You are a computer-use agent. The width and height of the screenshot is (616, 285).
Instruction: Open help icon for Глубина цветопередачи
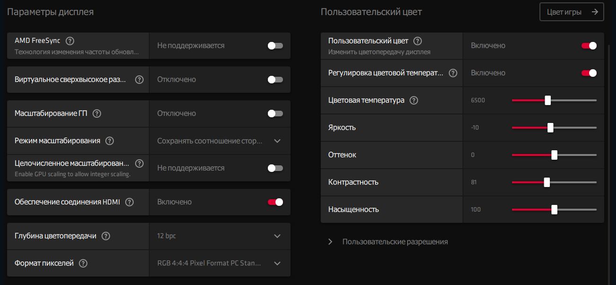click(x=106, y=236)
